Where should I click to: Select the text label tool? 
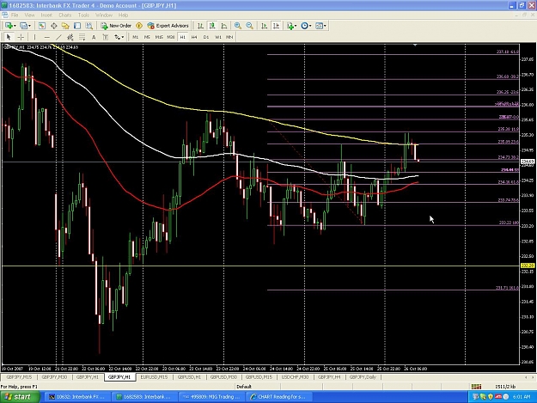[106, 37]
